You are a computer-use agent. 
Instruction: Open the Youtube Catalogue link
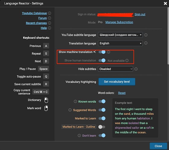coord(34,13)
